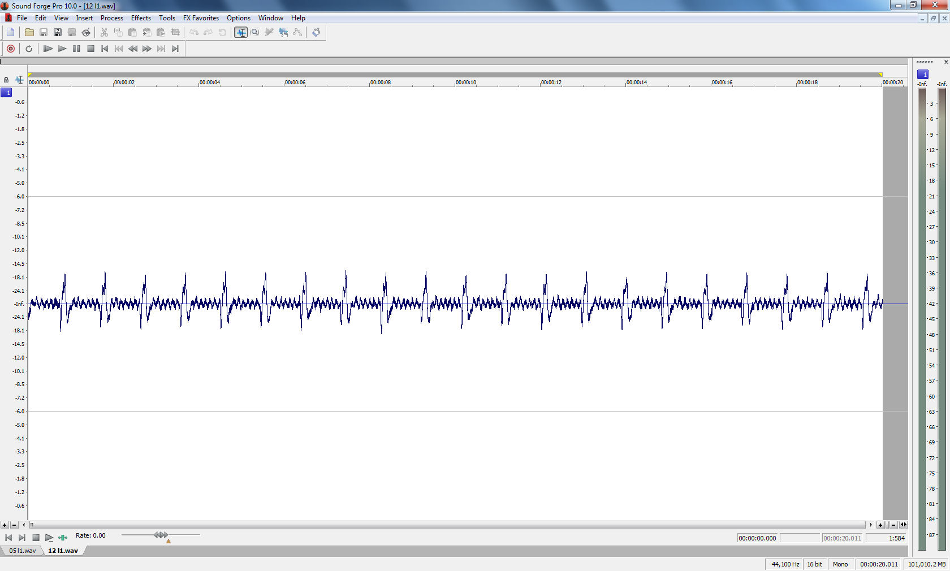Click the Go to End transport button

pyautogui.click(x=175, y=49)
